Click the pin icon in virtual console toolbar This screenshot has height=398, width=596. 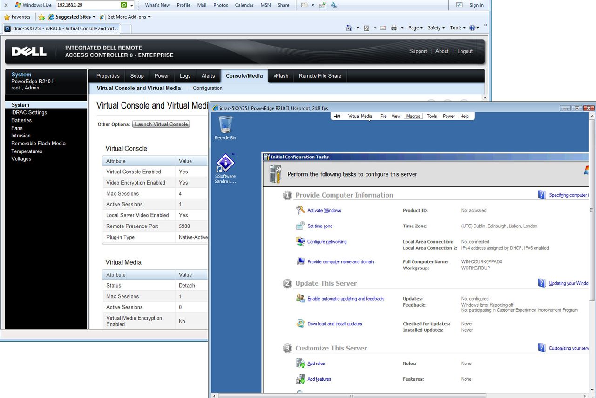point(337,116)
